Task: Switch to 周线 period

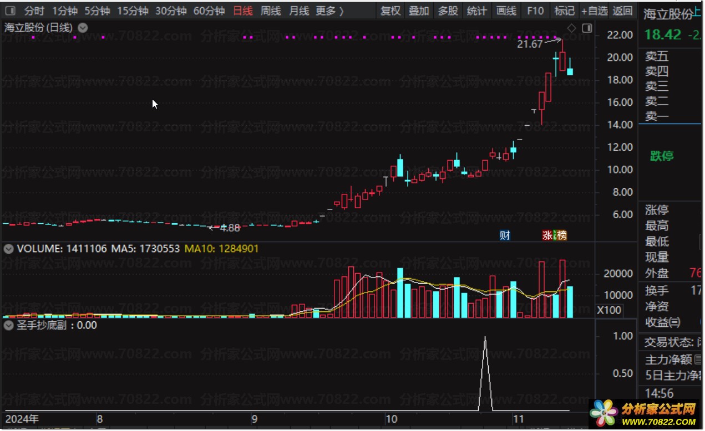Action: (x=271, y=11)
